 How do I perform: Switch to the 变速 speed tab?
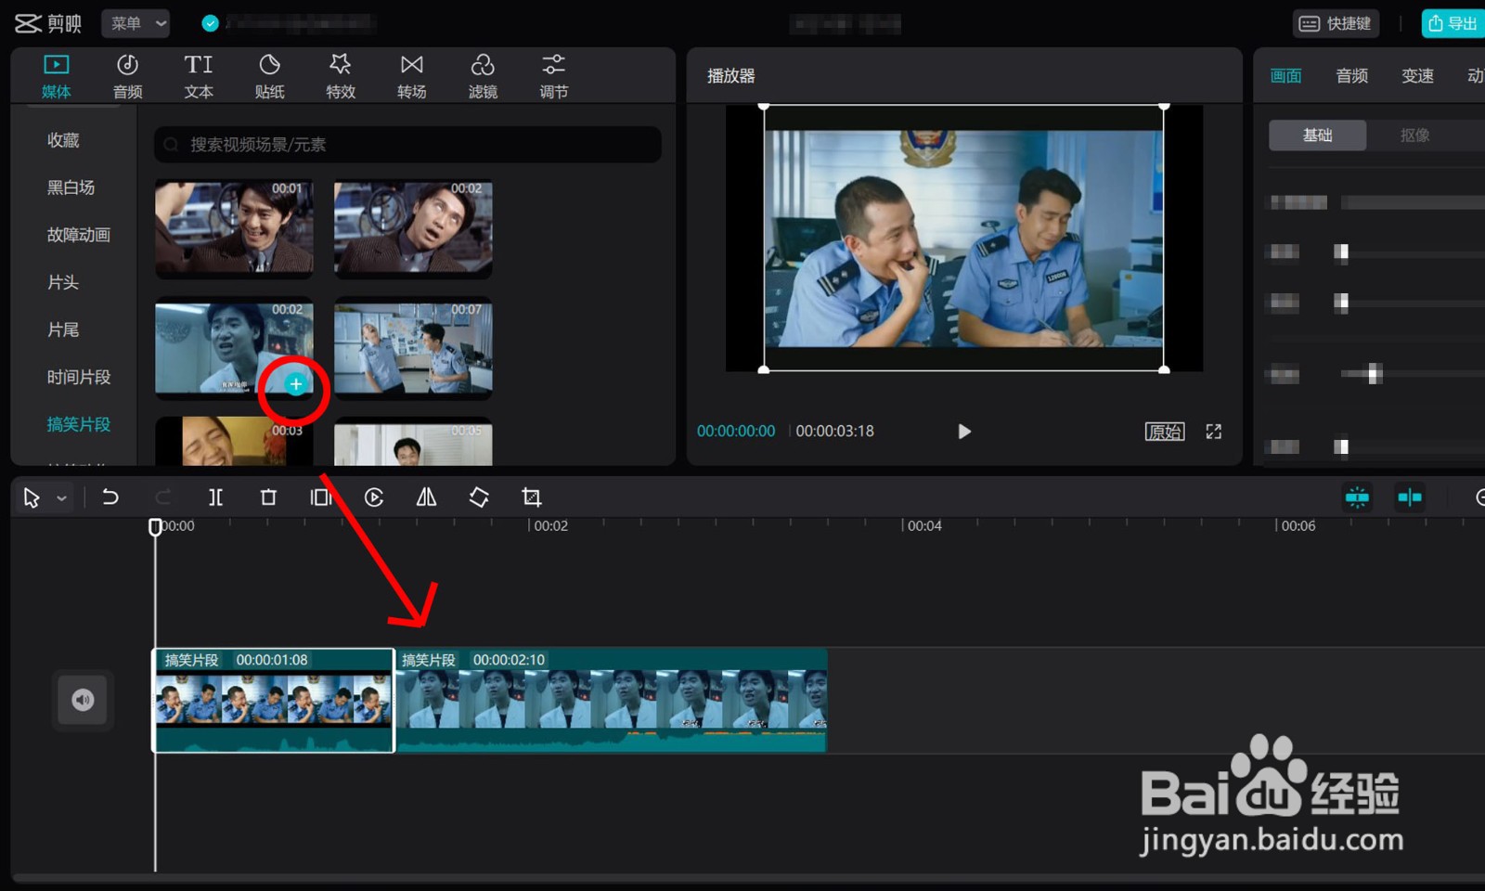click(x=1418, y=76)
